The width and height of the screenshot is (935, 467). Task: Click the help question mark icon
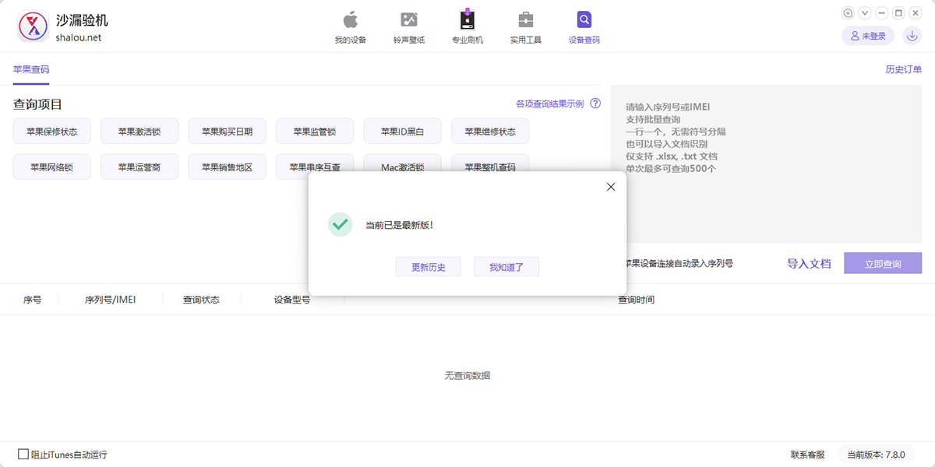point(595,104)
